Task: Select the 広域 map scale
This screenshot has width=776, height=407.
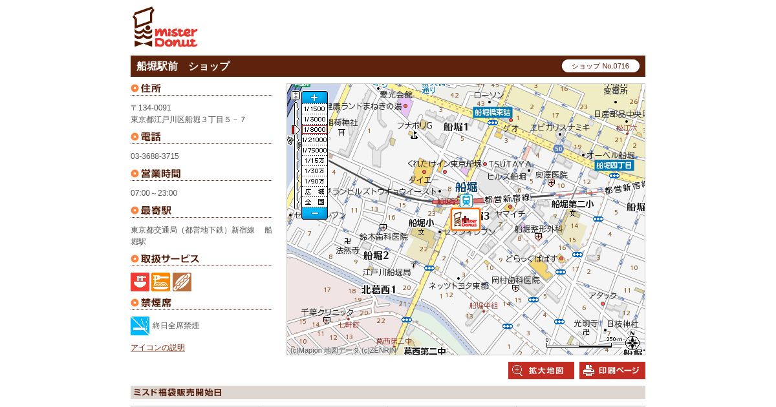Action: [x=314, y=191]
